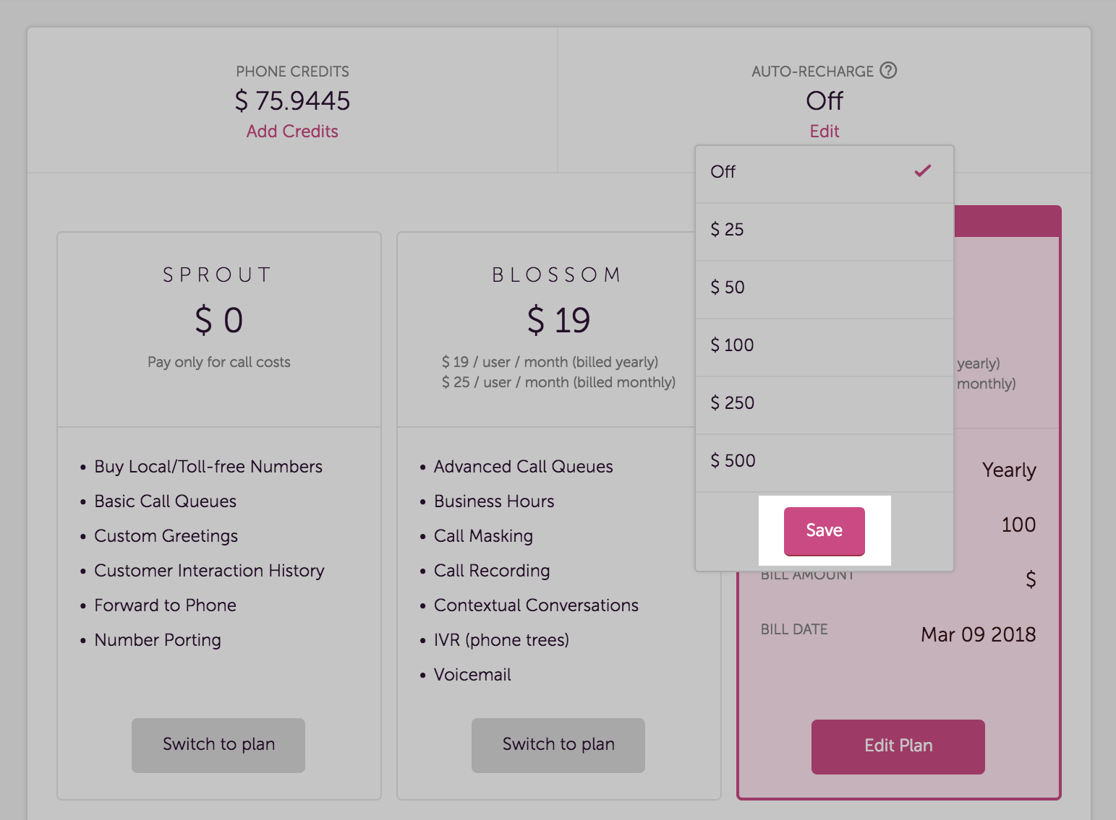
Task: Click the Sprout plan heading
Action: (218, 275)
